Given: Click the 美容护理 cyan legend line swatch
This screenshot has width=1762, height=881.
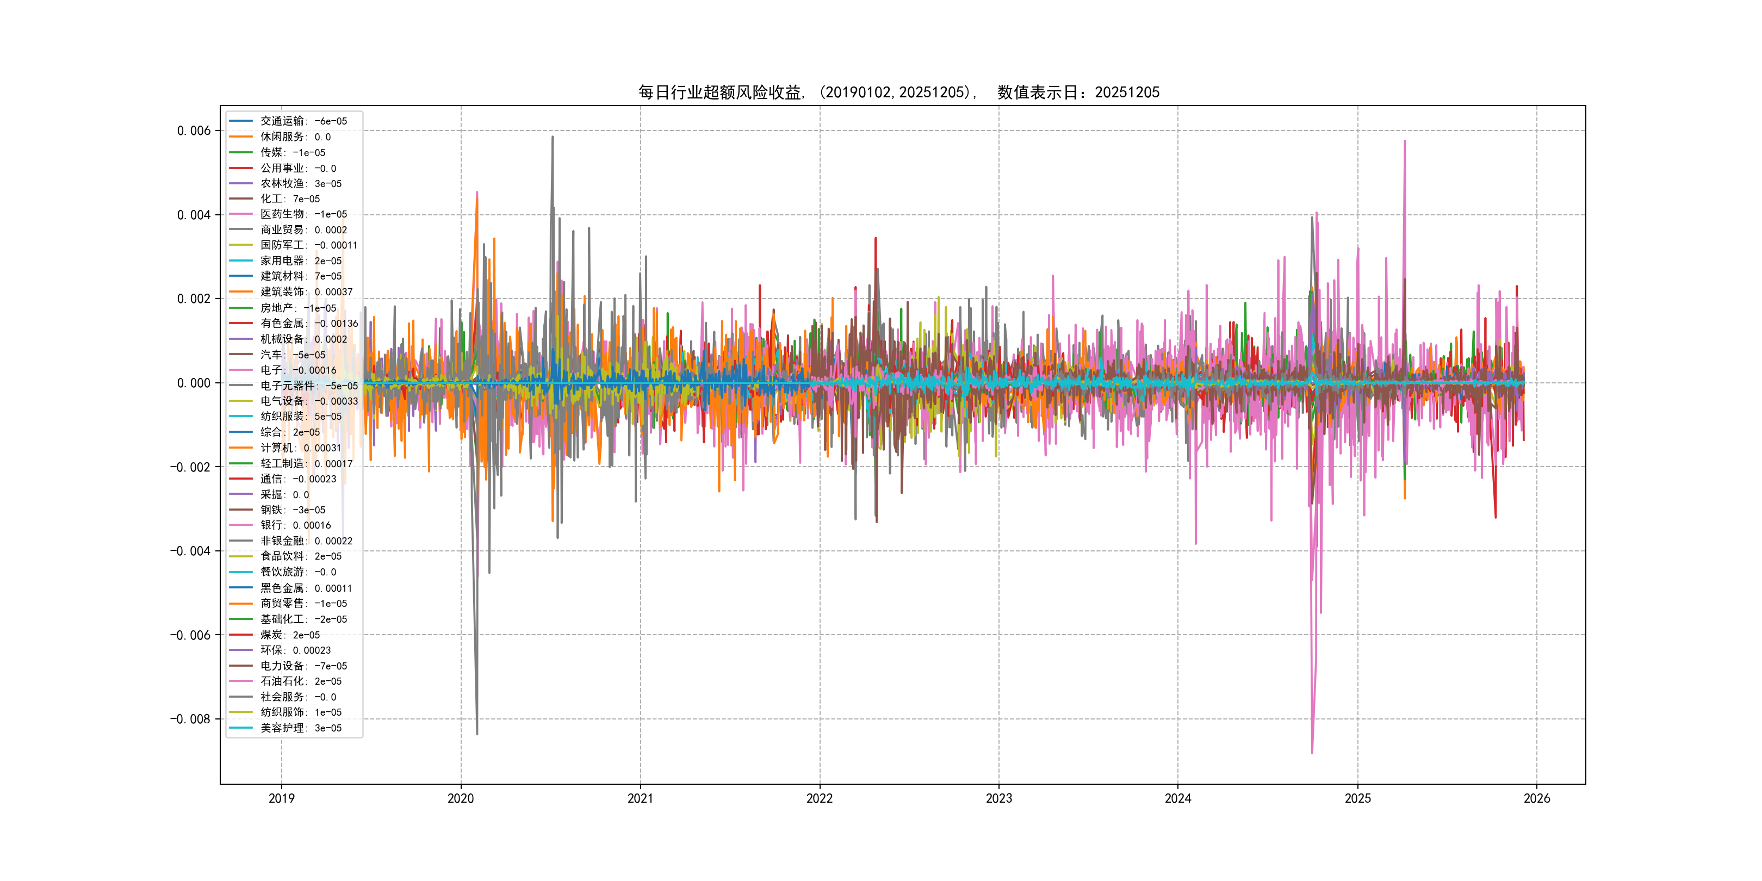Looking at the screenshot, I should tap(241, 728).
